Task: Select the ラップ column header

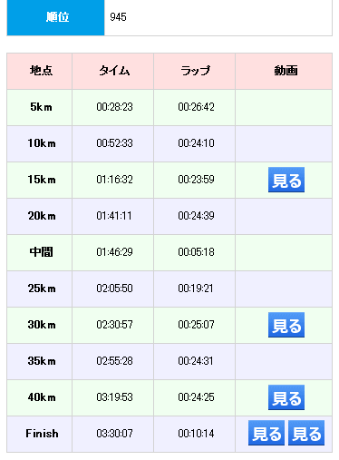Action: (x=195, y=72)
